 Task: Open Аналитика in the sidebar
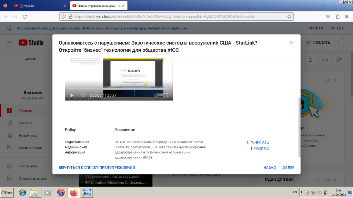click(27, 135)
